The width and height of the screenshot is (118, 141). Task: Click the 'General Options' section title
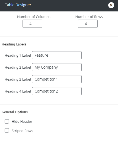coord(15,112)
